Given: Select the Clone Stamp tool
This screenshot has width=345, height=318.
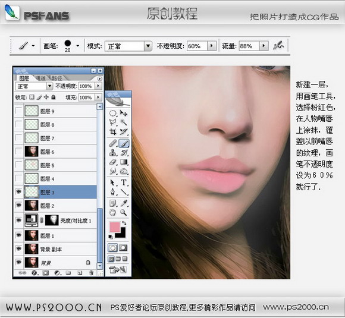Looking at the screenshot, I should click(113, 153).
